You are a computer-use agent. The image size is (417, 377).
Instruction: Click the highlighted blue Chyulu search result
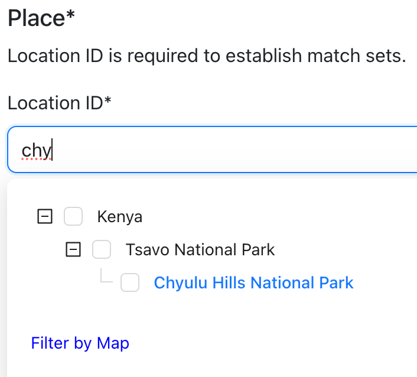tap(253, 282)
